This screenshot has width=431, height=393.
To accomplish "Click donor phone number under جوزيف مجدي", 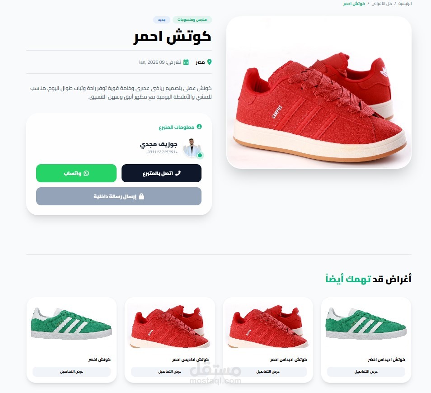I will (162, 152).
